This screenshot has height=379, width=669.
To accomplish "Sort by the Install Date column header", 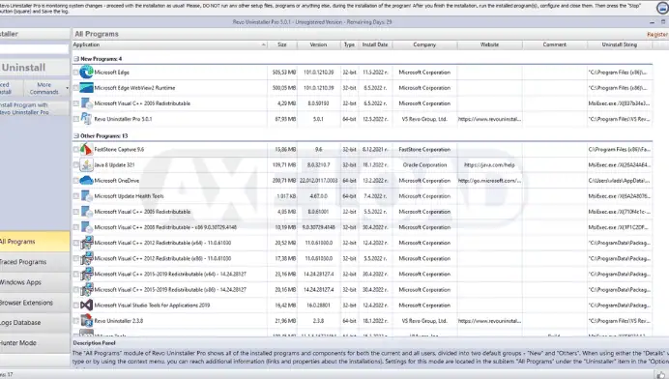I will [x=375, y=44].
